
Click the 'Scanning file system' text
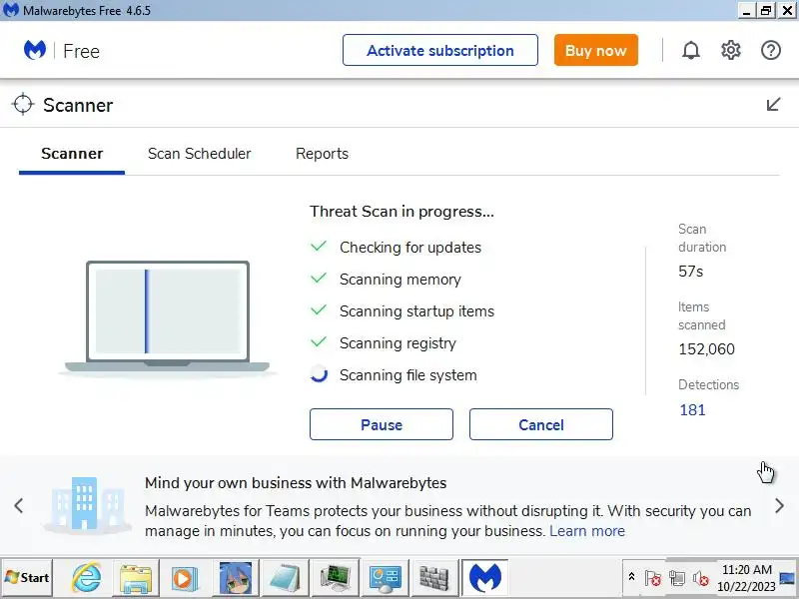click(408, 375)
